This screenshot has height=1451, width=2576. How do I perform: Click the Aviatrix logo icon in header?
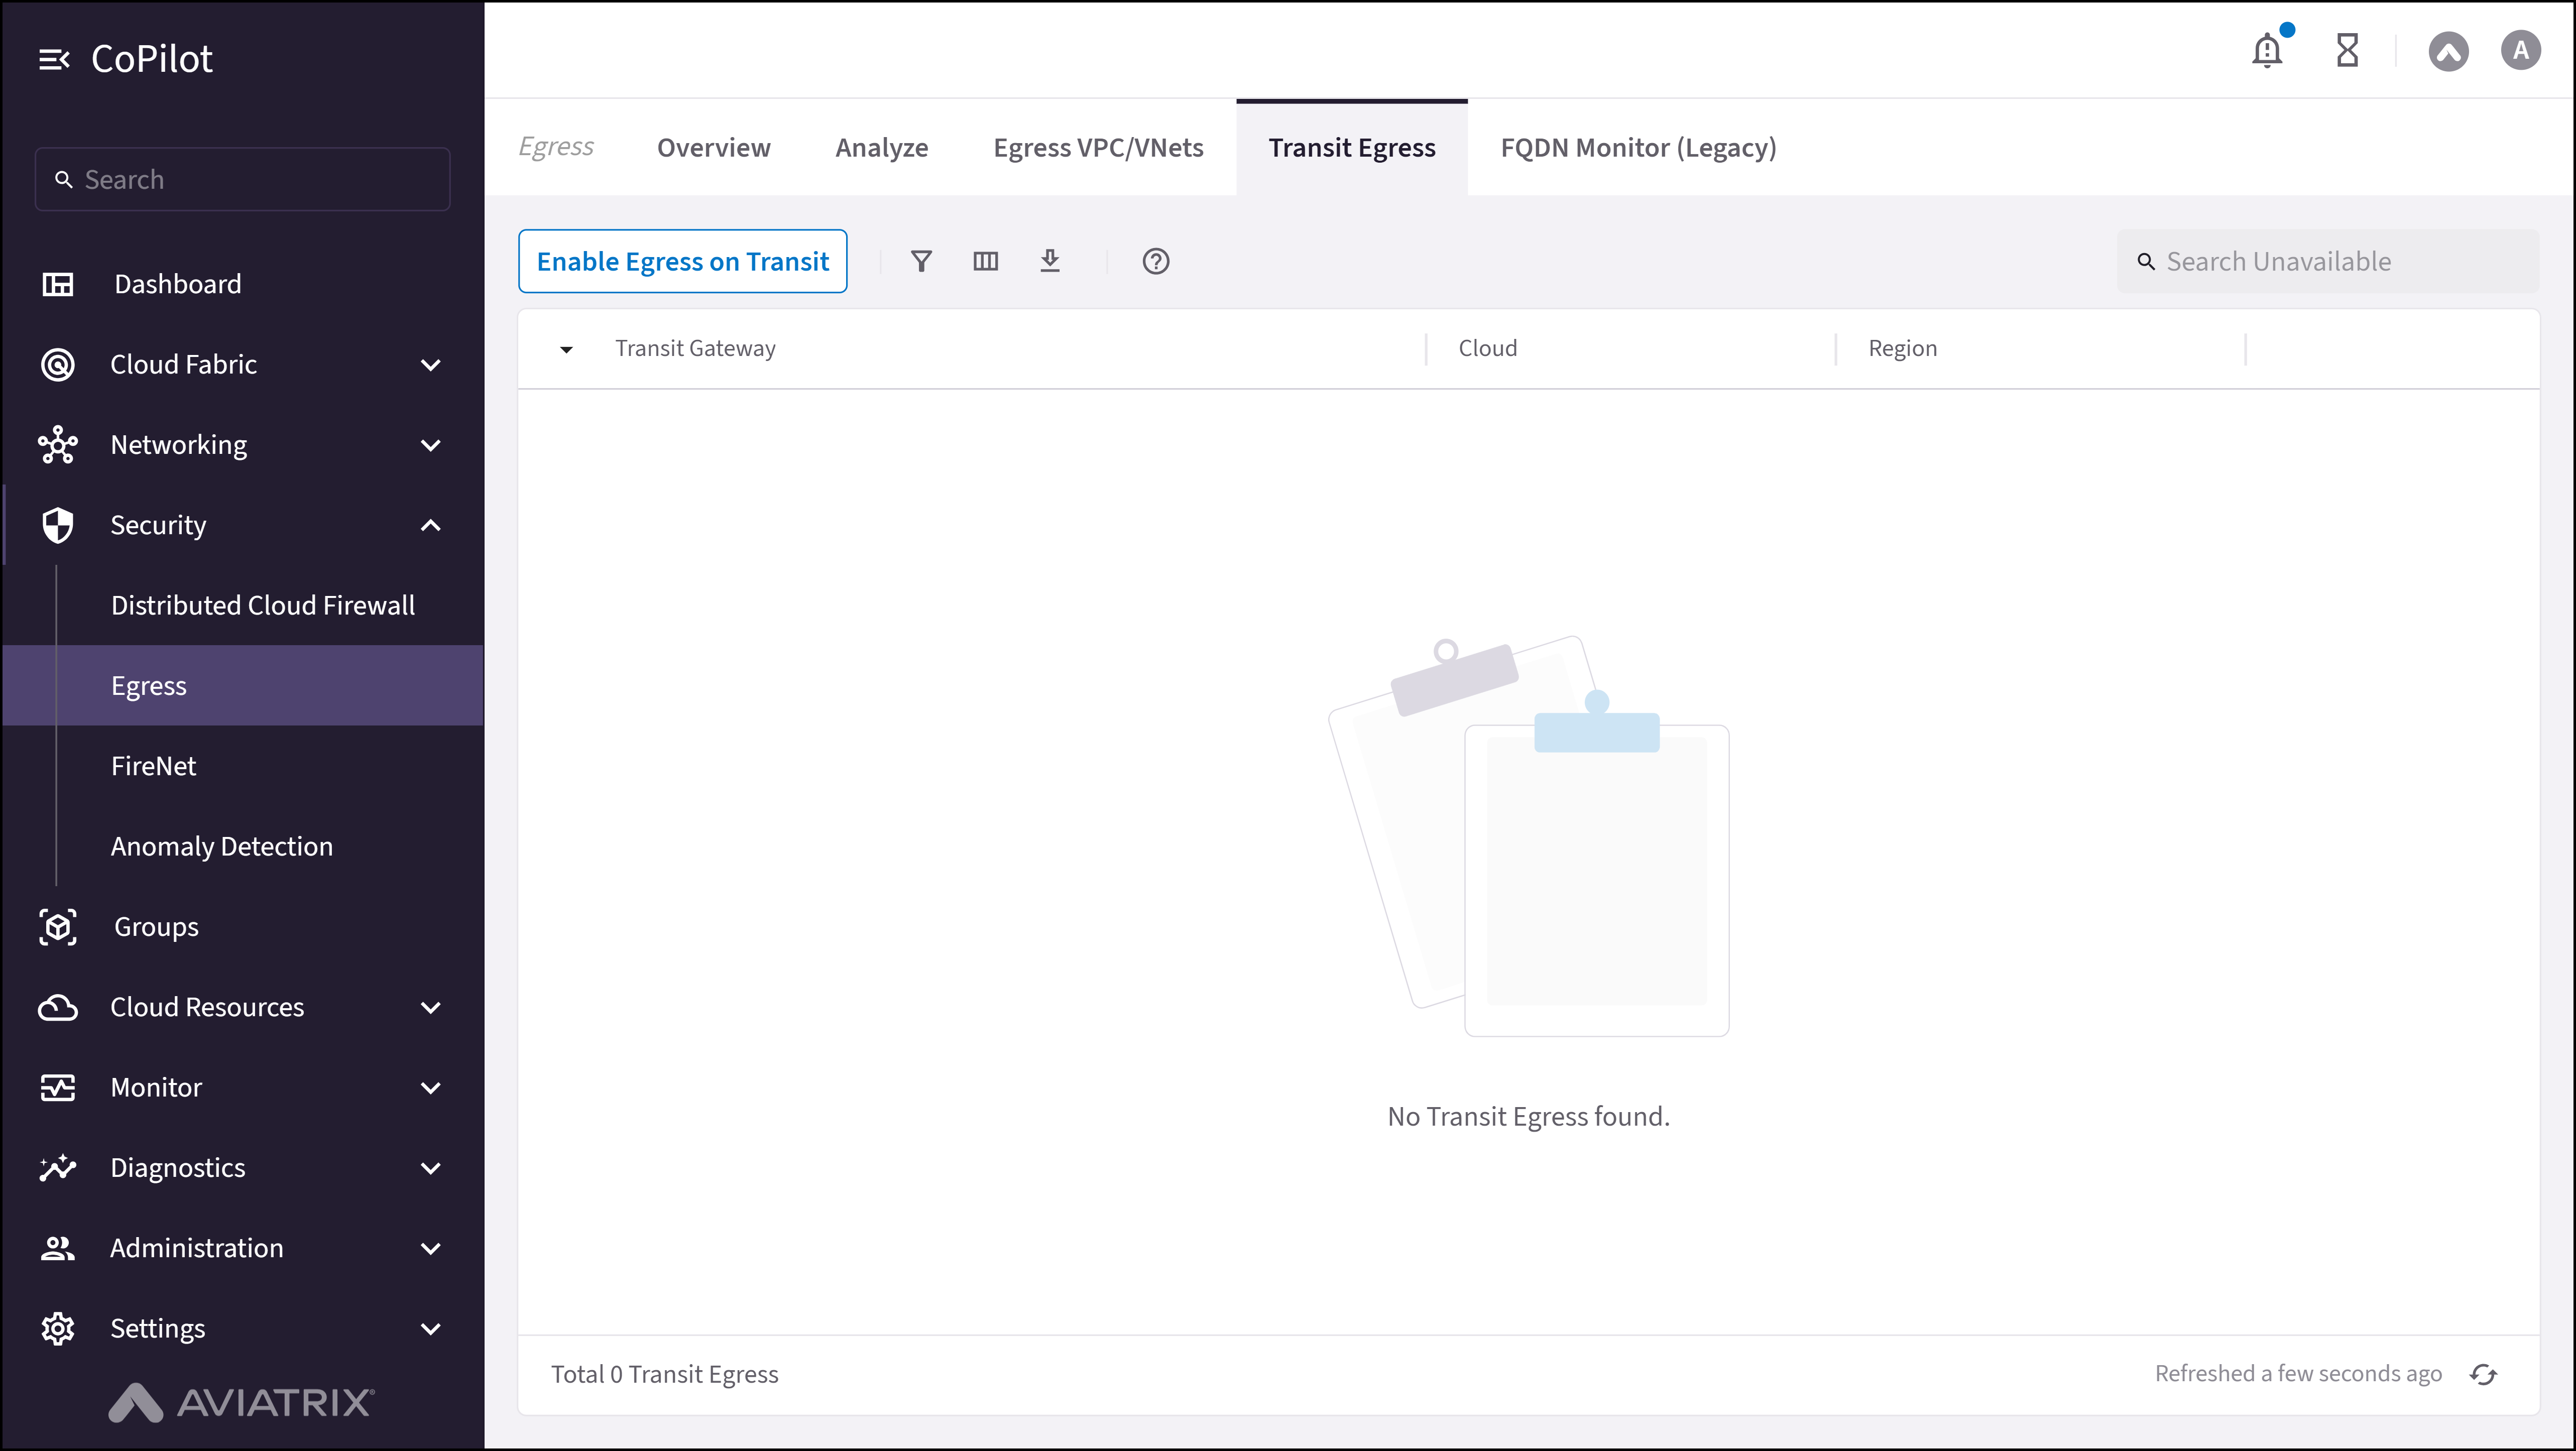pos(2448,51)
